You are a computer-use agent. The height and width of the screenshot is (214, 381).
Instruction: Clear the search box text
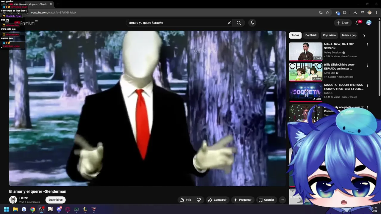[x=229, y=23]
